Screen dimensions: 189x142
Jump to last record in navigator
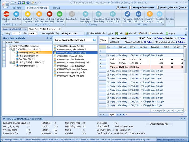click(x=123, y=115)
